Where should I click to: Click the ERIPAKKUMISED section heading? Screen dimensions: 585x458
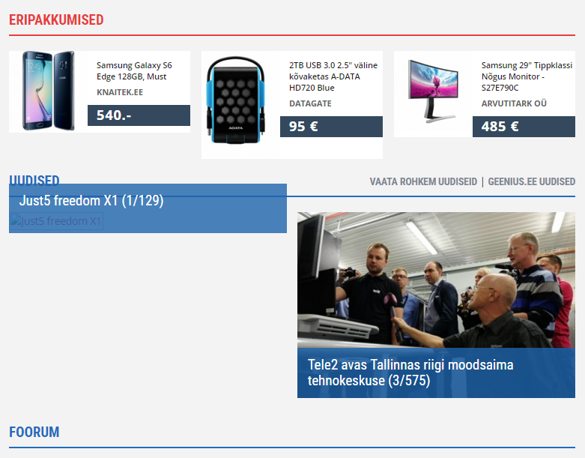56,19
